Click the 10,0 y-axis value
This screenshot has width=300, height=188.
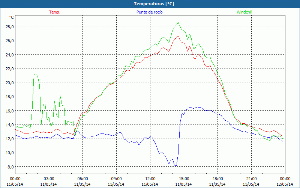[x=10, y=153]
